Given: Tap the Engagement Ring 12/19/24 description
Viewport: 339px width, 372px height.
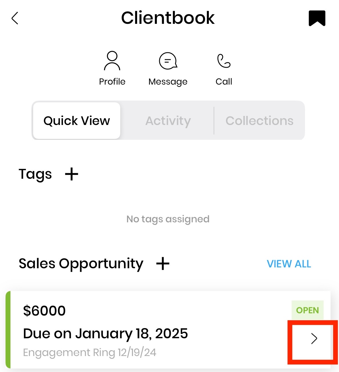Looking at the screenshot, I should click(x=89, y=353).
